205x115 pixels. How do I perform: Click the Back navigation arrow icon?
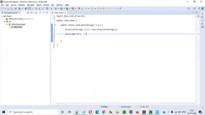tap(108, 9)
